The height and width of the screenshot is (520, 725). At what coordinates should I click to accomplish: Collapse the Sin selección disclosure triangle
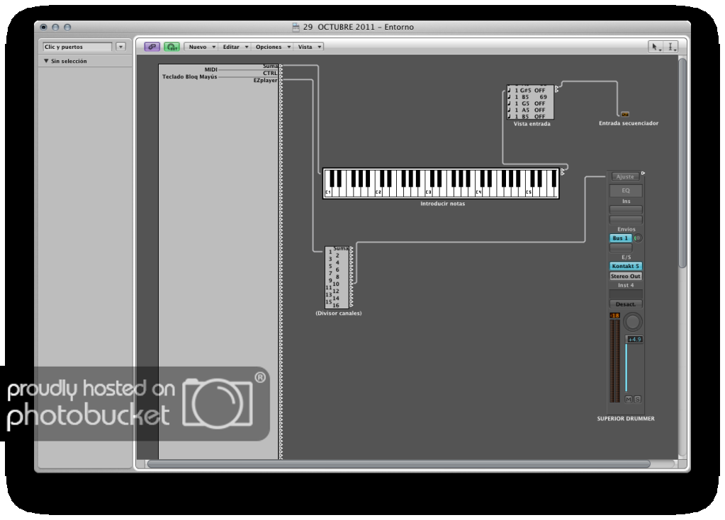[46, 62]
